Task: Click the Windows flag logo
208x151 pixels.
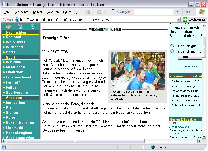Action: click(202, 12)
